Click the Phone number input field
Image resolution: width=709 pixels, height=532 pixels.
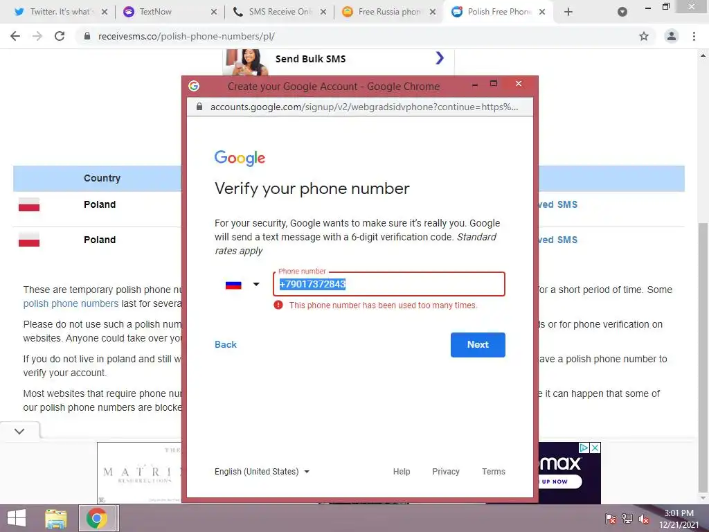tap(389, 284)
